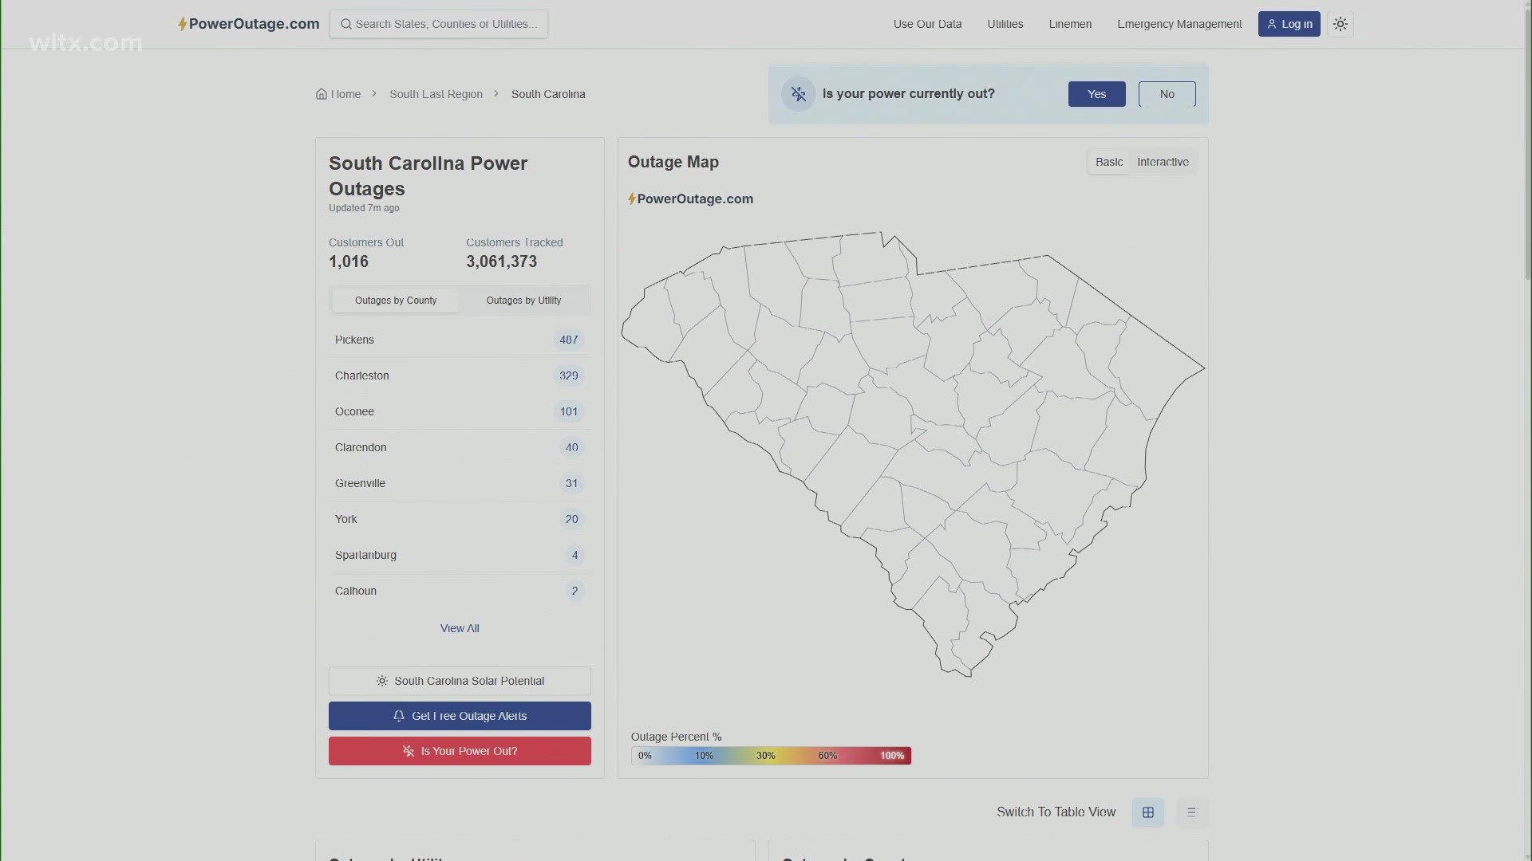Select the grid view icon near Switch To Table View
The image size is (1532, 861).
click(1147, 812)
